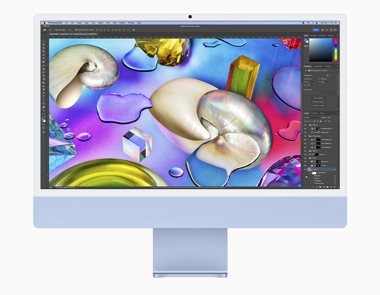Open three-dot more options in options bar

coord(128,30)
